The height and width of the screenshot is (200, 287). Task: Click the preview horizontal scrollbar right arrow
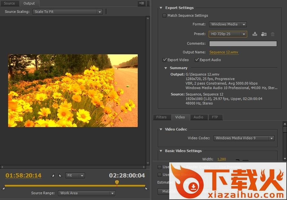pyautogui.click(x=144, y=167)
